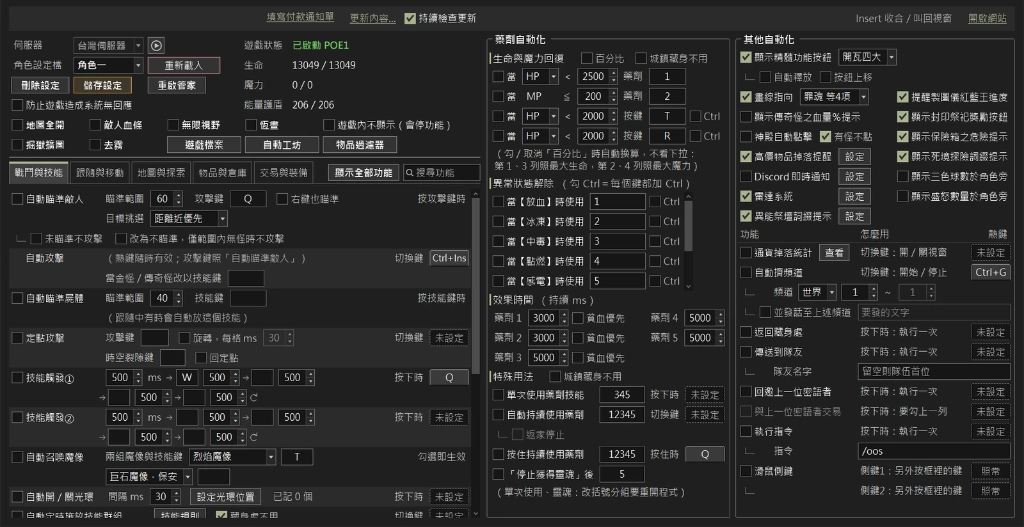
Task: Check 自動持續使用藥劑 option
Action: tap(499, 414)
